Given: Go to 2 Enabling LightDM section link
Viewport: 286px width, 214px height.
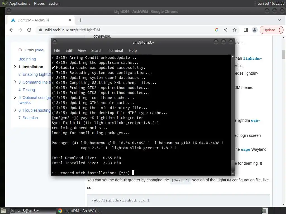Looking at the screenshot, I should (35, 74).
